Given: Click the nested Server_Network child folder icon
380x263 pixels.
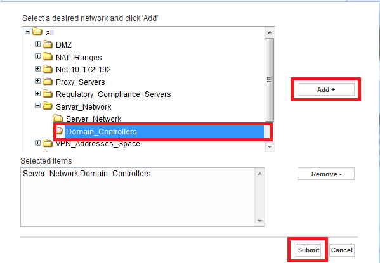Looking at the screenshot, I should pyautogui.click(x=58, y=119).
